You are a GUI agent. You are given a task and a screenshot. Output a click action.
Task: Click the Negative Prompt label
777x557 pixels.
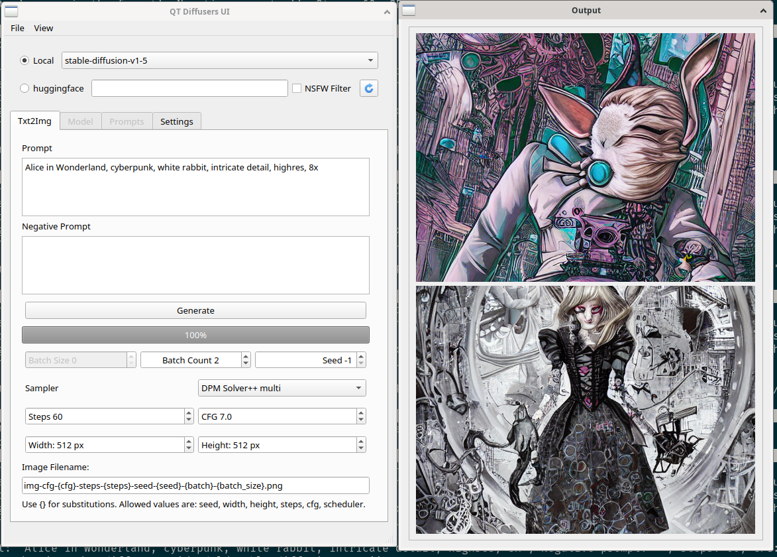click(56, 226)
